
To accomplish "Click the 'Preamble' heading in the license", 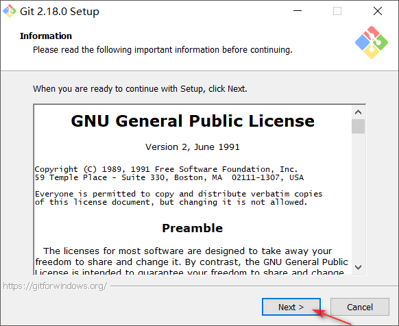I will (193, 228).
